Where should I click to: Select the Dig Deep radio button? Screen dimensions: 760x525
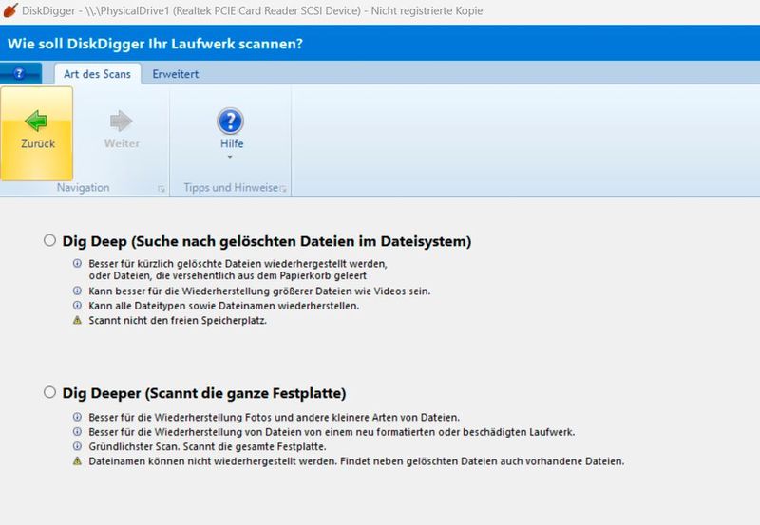[x=49, y=240]
